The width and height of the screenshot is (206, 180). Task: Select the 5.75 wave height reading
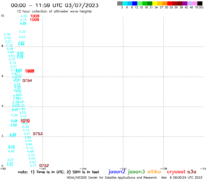[12, 59]
